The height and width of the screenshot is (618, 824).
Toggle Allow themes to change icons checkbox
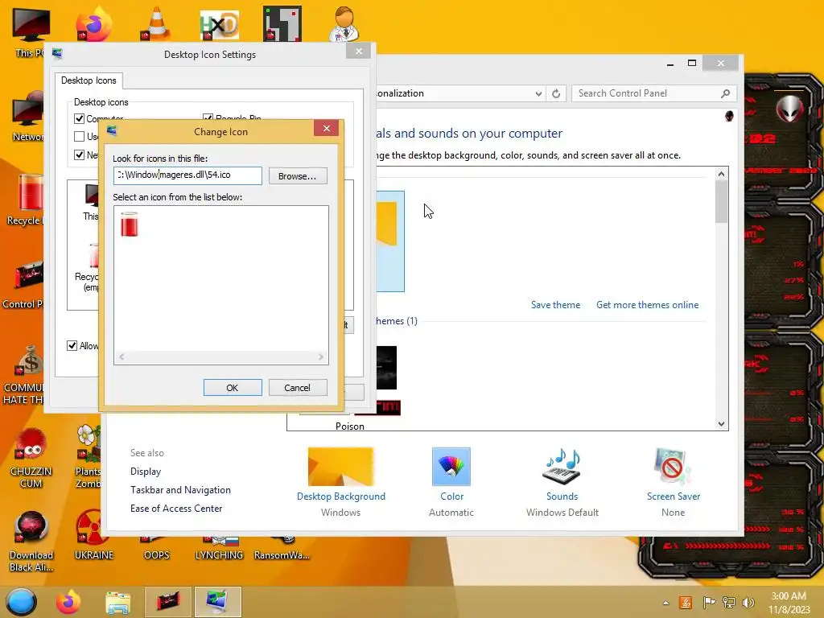[72, 346]
